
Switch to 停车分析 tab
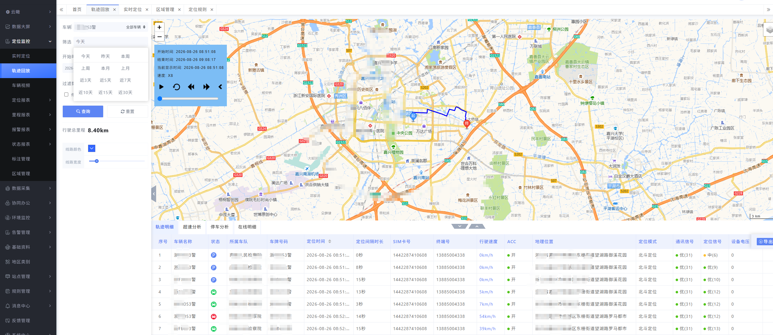220,227
